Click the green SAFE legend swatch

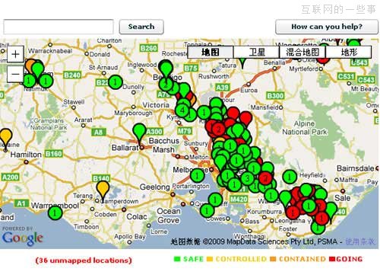coord(177,259)
